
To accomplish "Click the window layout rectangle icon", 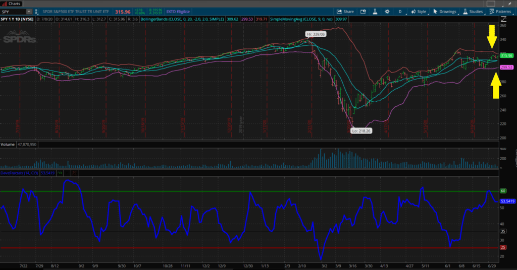I will click(491, 4).
